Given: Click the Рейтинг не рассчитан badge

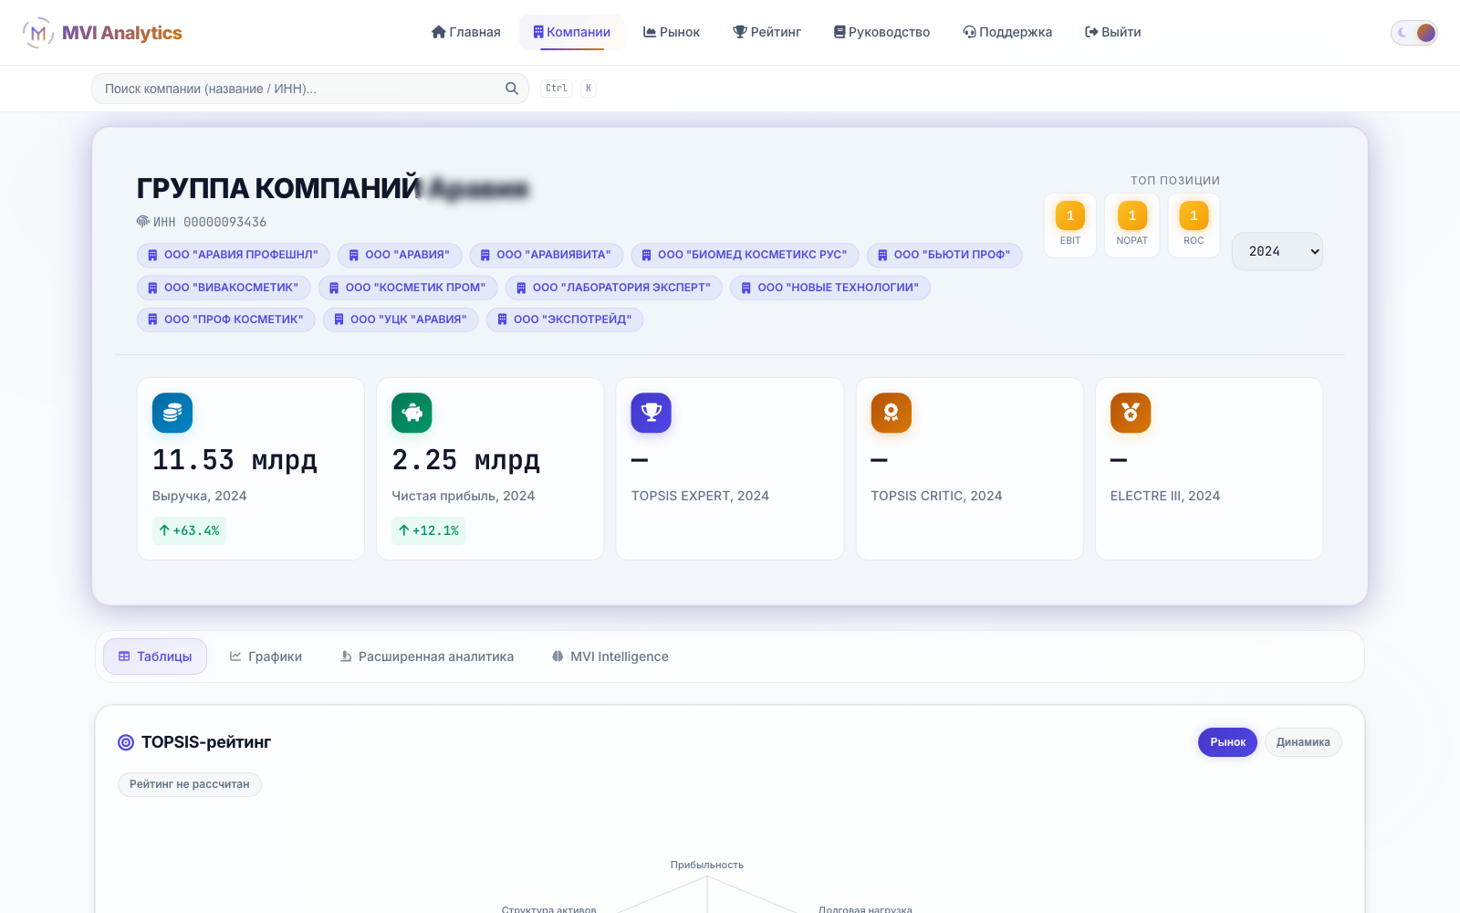Looking at the screenshot, I should click(190, 784).
